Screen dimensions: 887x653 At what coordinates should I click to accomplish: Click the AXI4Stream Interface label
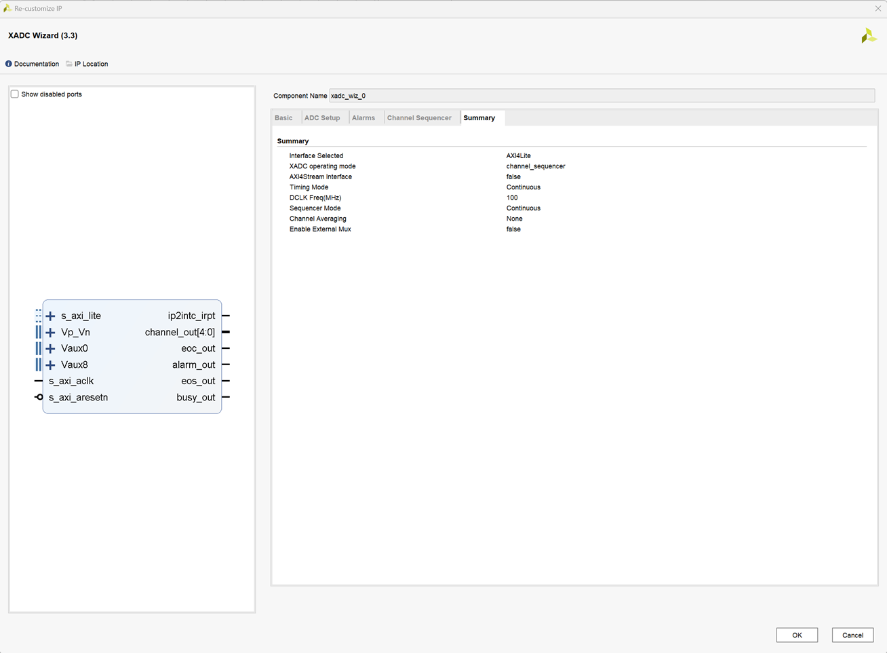tap(321, 176)
